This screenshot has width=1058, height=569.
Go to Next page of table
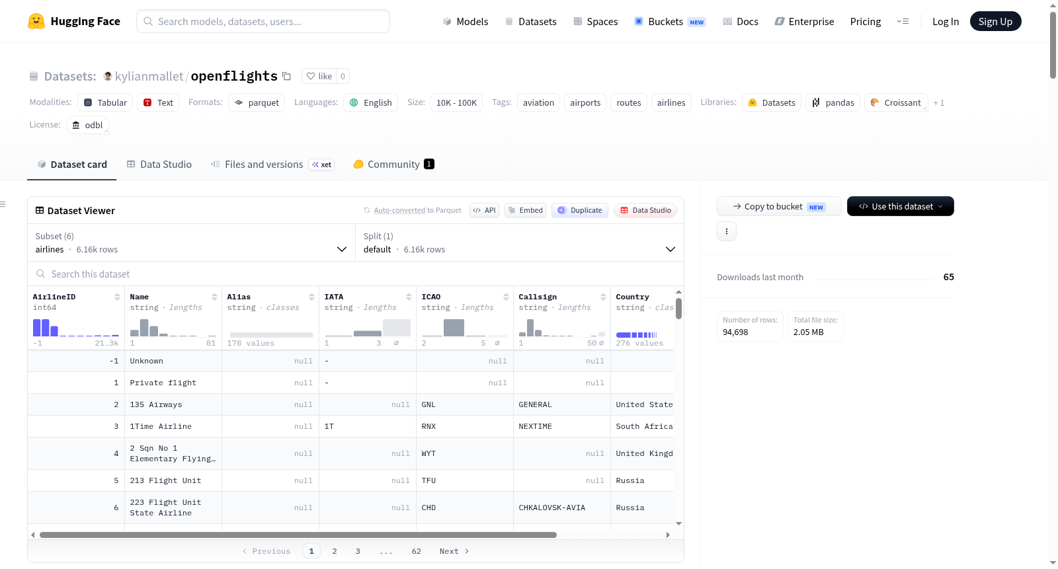pos(454,551)
